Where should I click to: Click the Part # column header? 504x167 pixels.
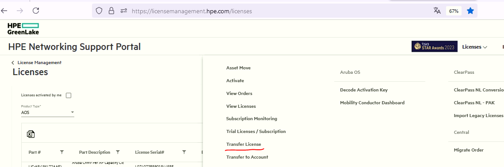point(35,152)
